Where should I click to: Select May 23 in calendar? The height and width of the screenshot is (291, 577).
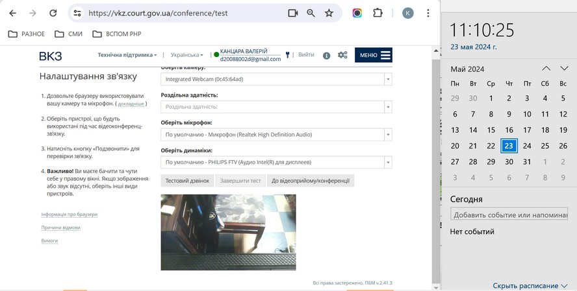[509, 146]
